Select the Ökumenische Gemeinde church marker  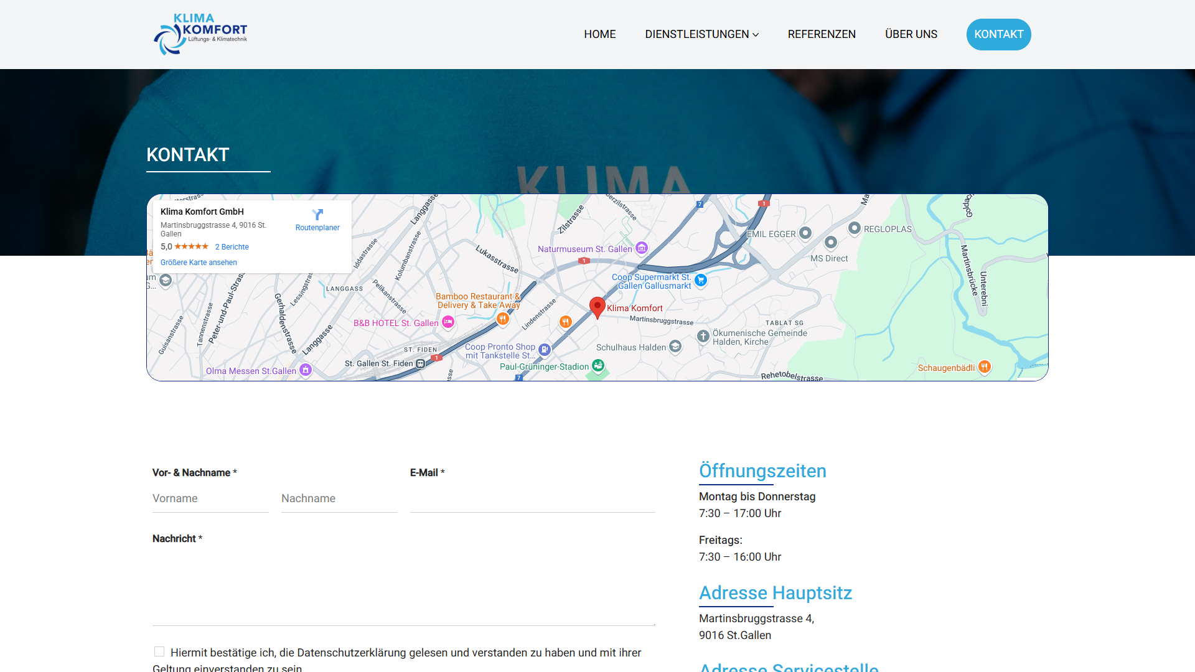[703, 336]
